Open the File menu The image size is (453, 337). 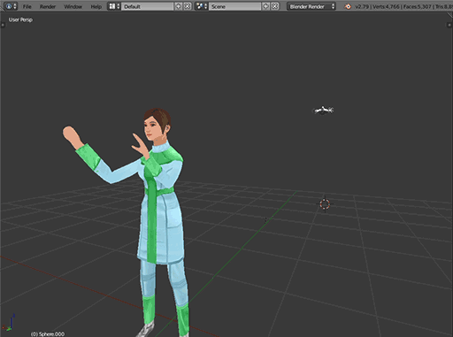click(27, 6)
